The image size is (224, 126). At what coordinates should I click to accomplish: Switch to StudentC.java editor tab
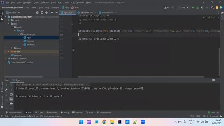tap(87, 13)
